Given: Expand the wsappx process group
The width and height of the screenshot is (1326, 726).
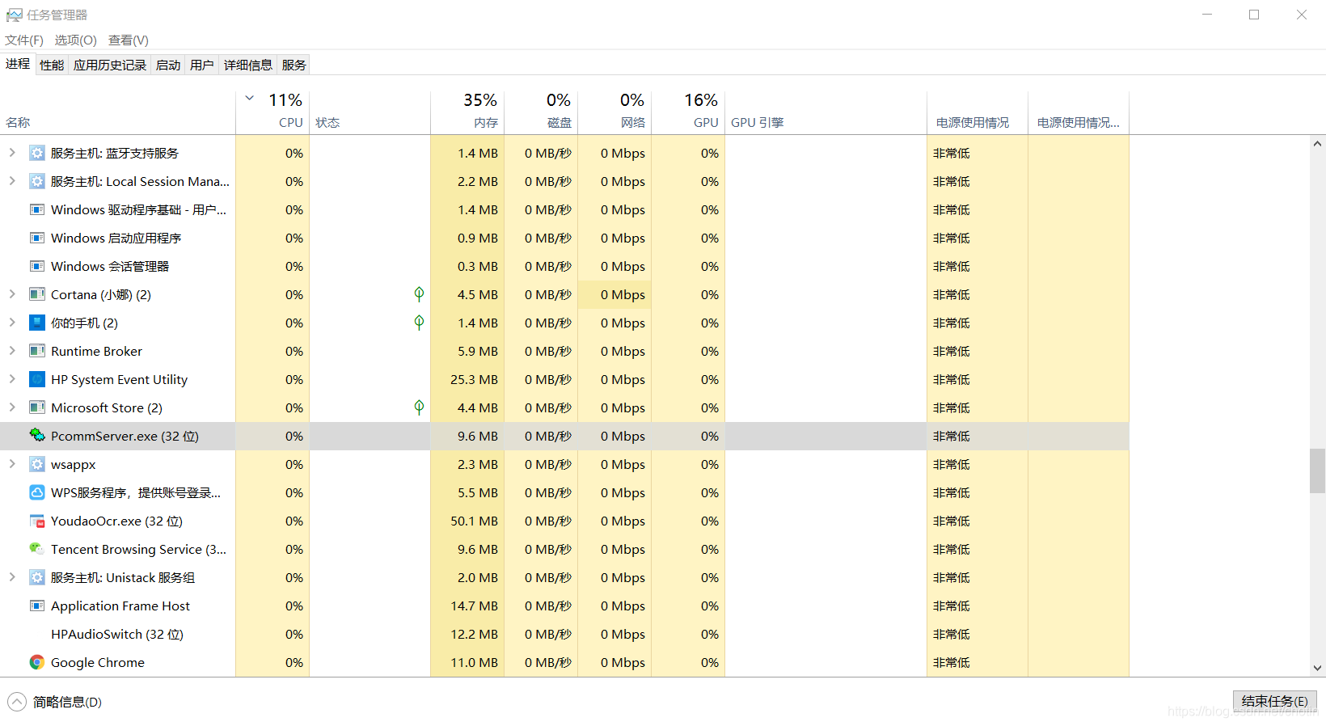Looking at the screenshot, I should pos(12,463).
